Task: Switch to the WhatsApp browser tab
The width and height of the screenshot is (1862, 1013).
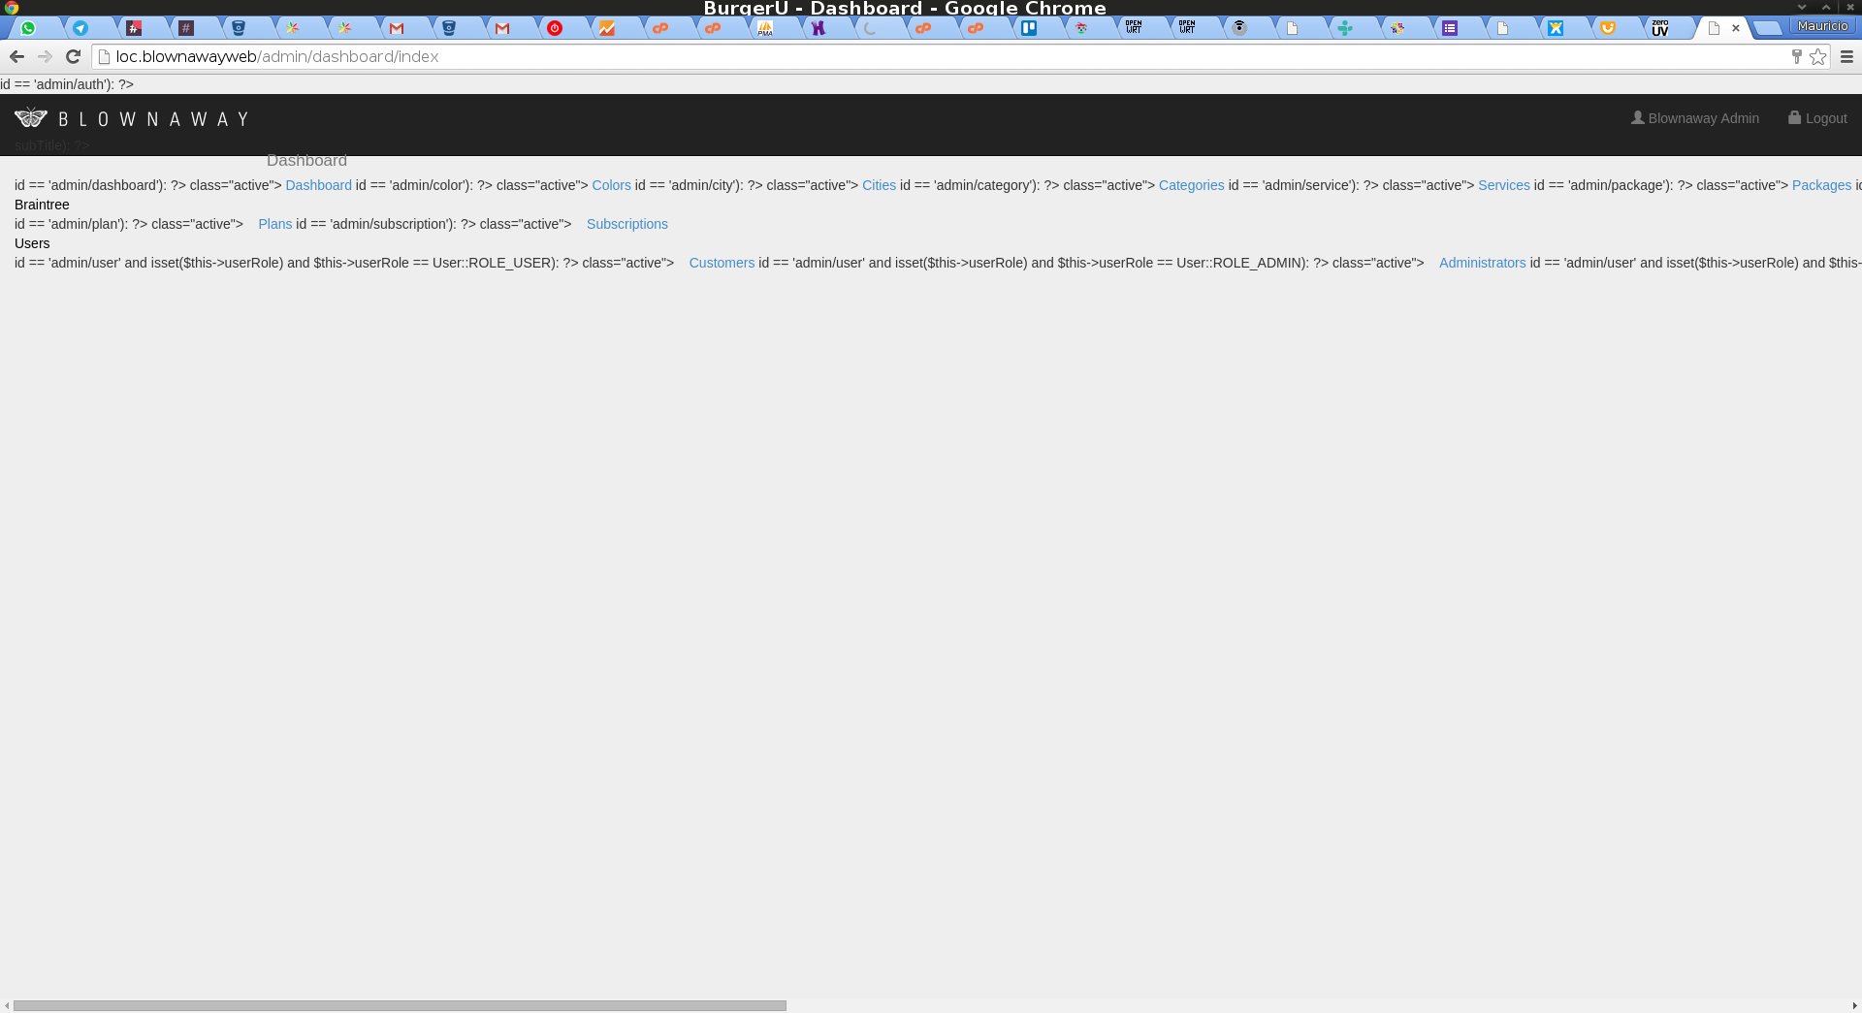Action: (x=28, y=28)
